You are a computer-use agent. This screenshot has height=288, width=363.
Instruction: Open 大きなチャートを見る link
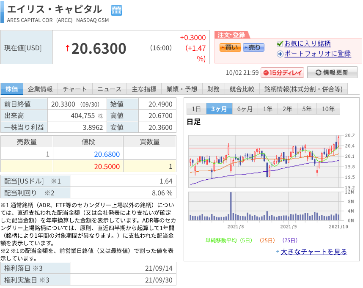[313, 252]
